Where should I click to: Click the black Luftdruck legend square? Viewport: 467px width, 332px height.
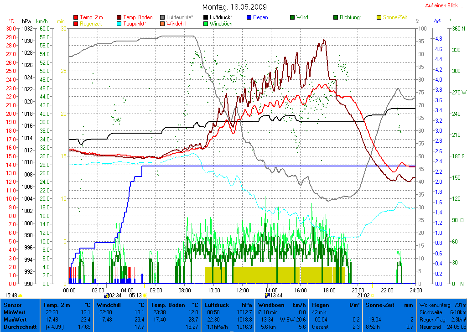tap(206, 17)
